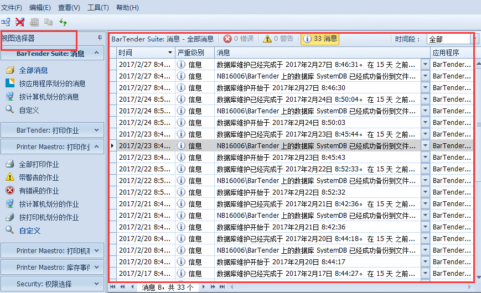Go back one page of messages
This screenshot has width=481, height=293.
tap(122, 287)
